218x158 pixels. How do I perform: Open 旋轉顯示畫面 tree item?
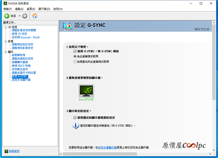(x=20, y=62)
